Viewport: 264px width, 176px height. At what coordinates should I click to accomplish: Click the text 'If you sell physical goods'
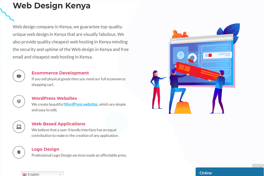click(51, 79)
